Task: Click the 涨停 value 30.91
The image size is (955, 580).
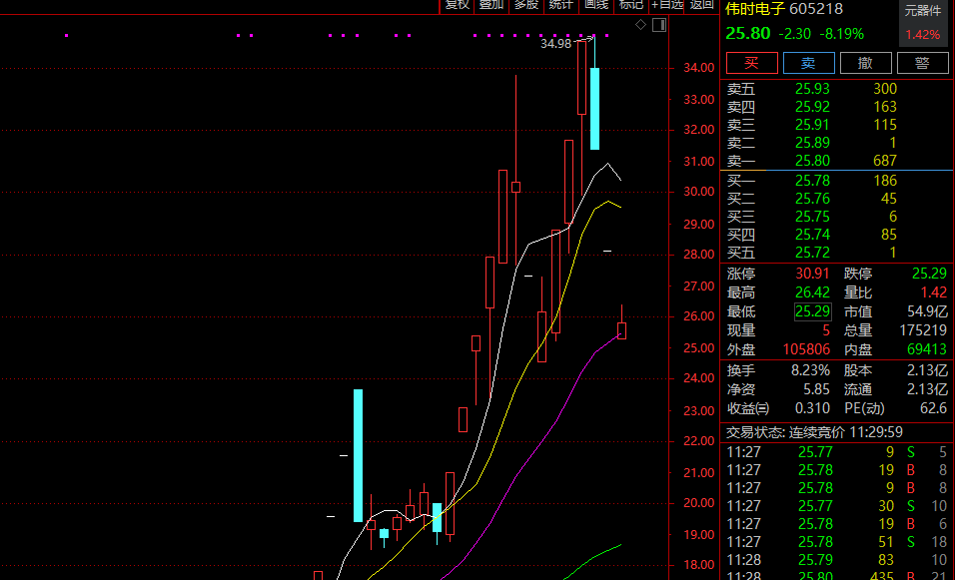Action: (812, 274)
